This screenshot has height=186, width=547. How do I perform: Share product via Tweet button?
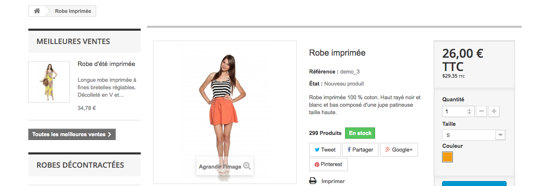325,150
